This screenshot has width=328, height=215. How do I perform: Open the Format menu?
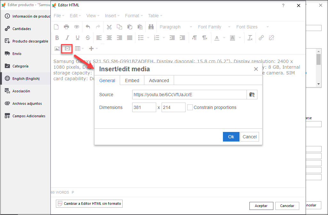(x=134, y=16)
